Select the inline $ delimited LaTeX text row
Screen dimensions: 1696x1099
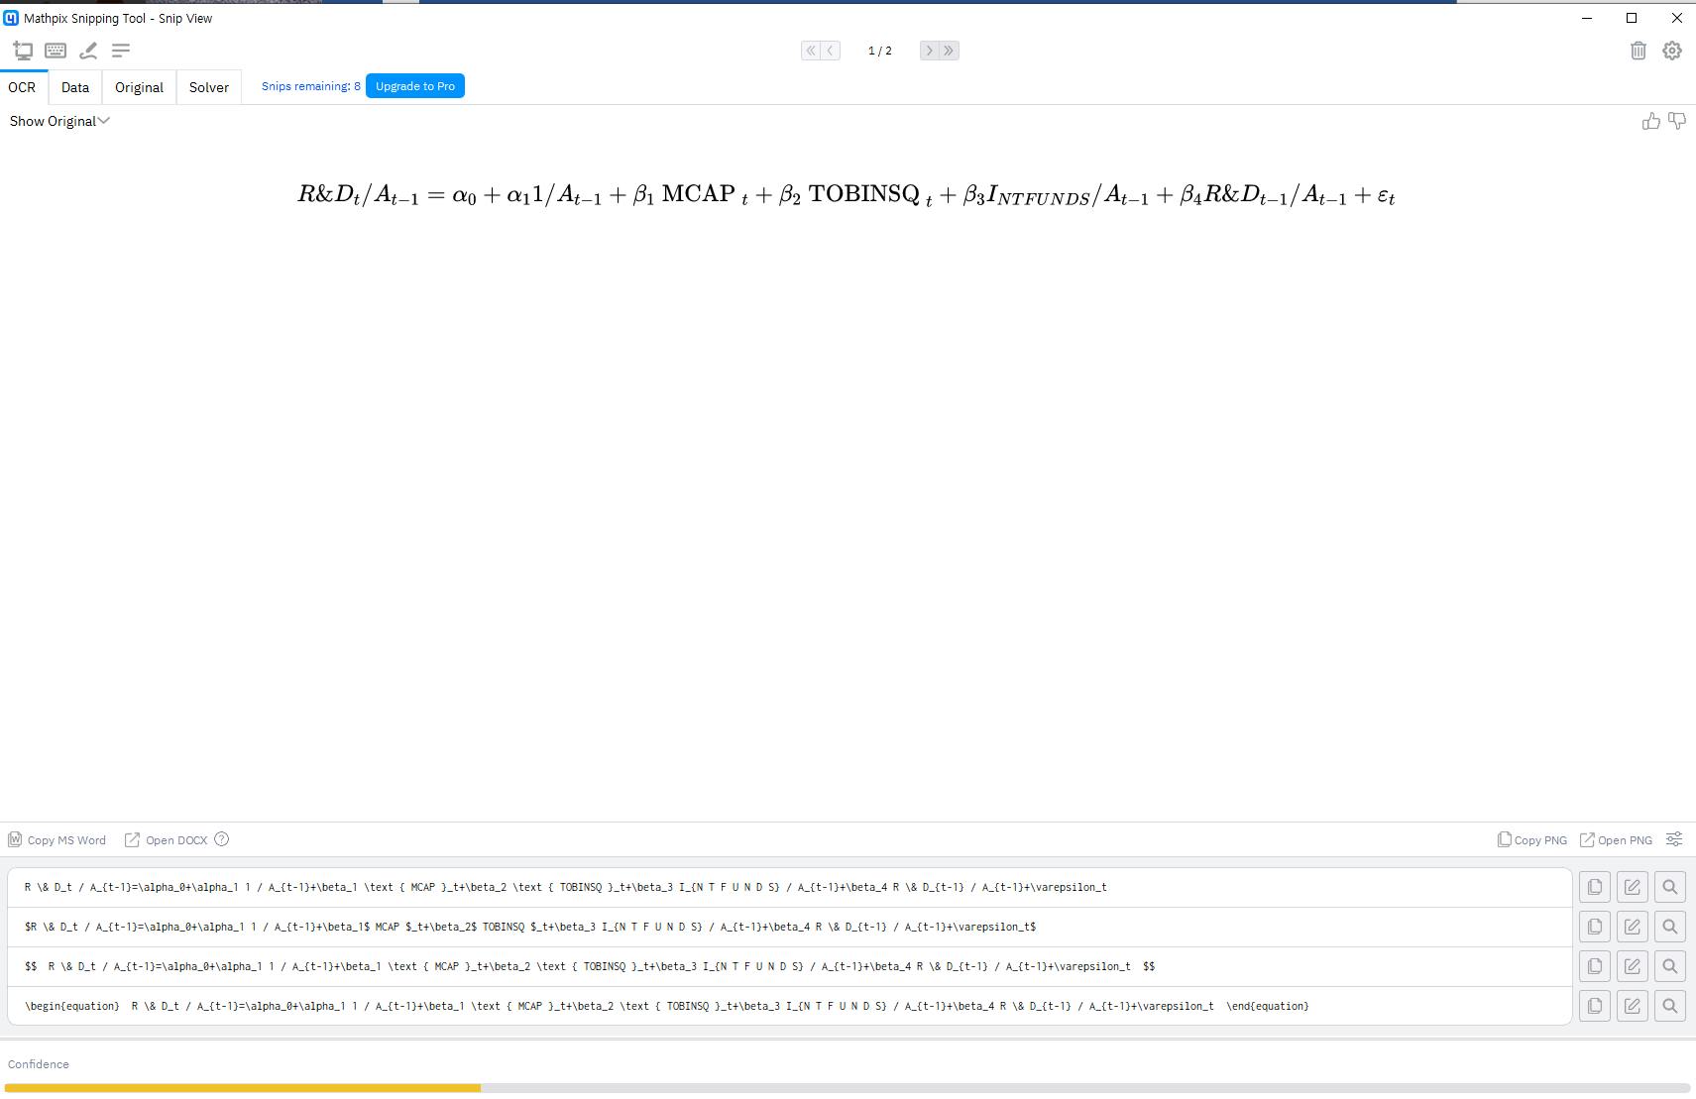pyautogui.click(x=790, y=927)
